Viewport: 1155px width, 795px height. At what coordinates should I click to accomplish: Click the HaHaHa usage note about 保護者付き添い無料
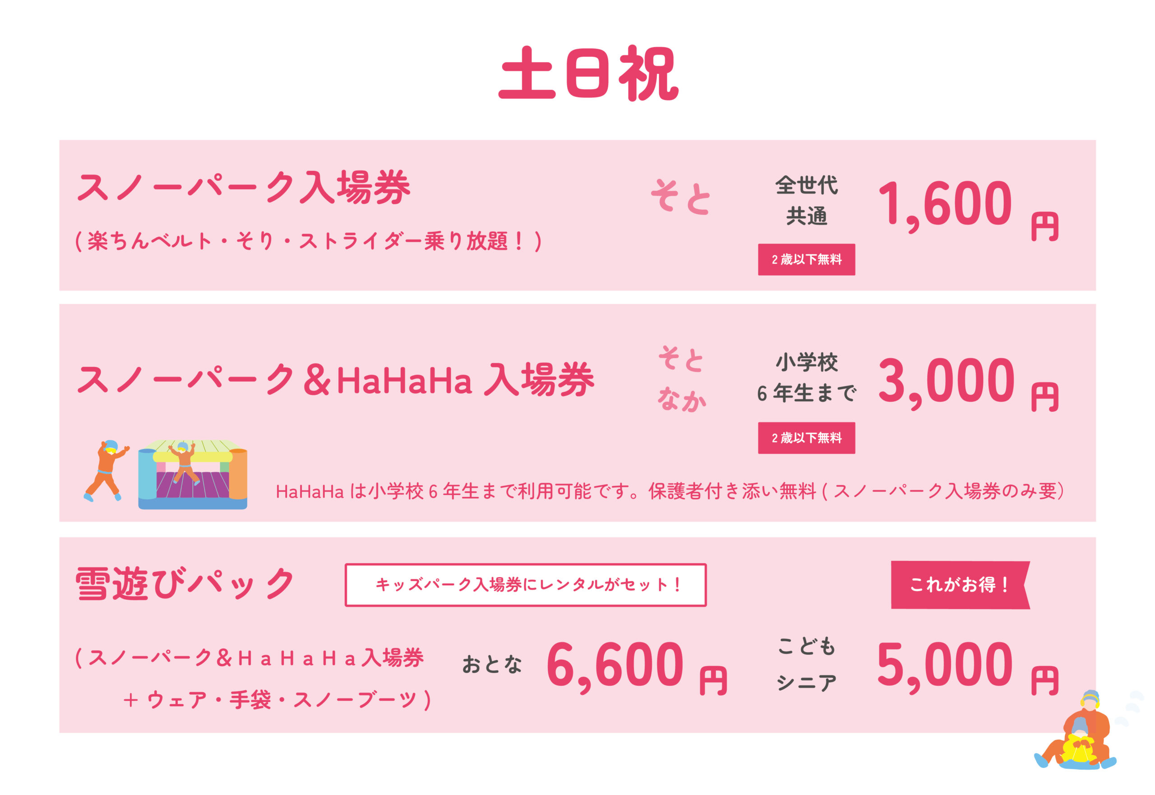click(670, 492)
